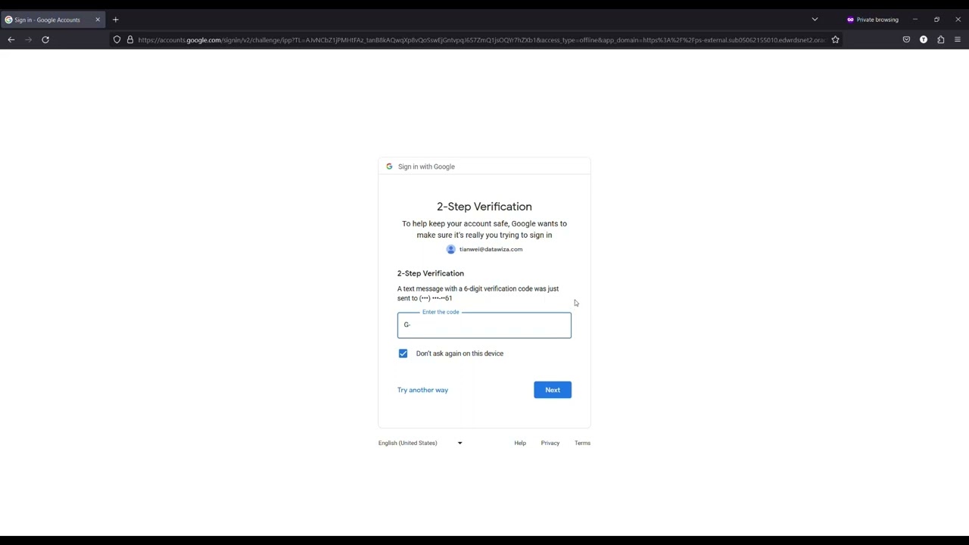Click the list all tabs chevron

pyautogui.click(x=815, y=20)
